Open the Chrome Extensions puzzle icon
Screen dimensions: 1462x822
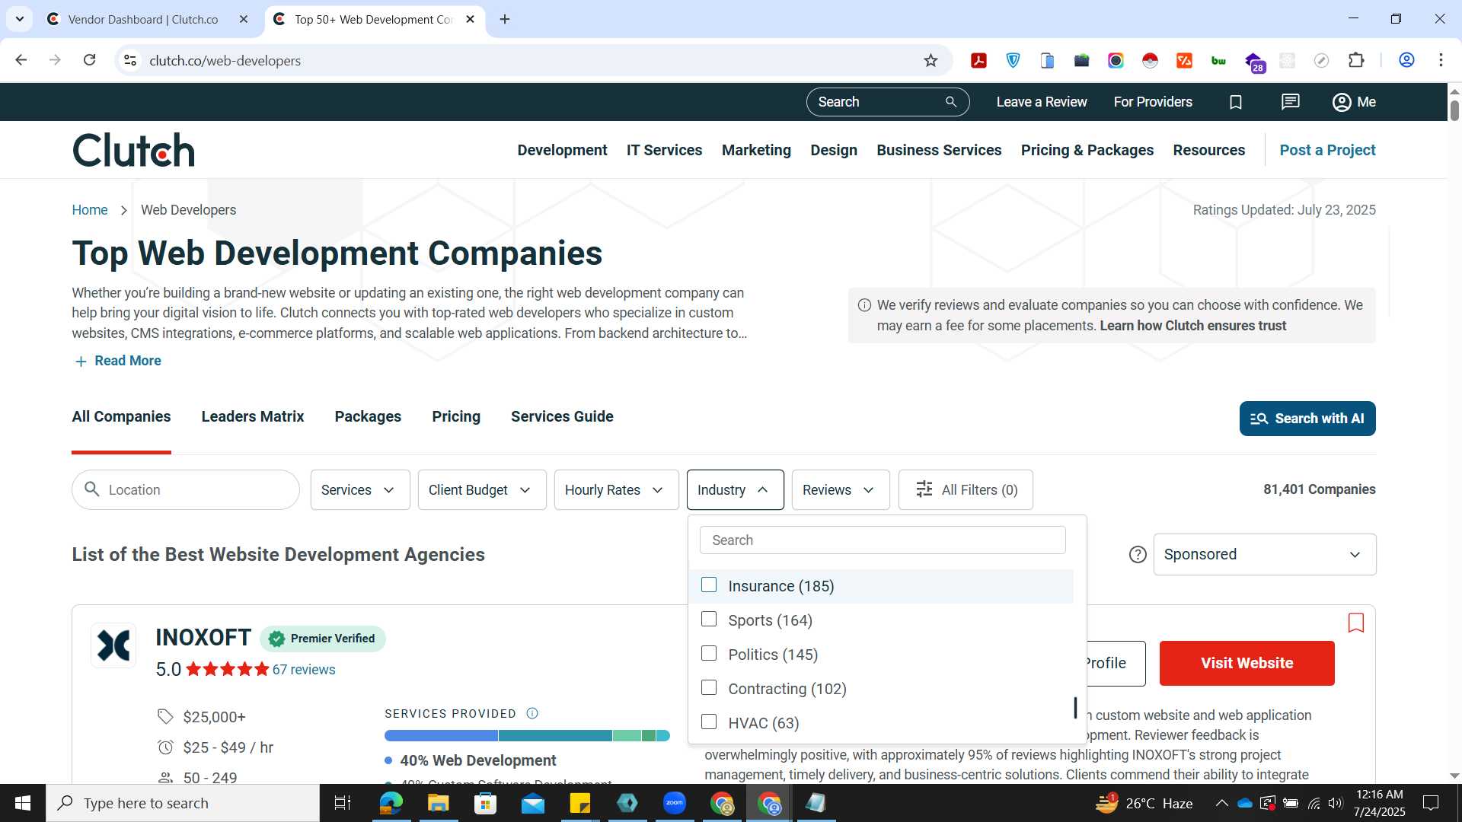coord(1356,61)
